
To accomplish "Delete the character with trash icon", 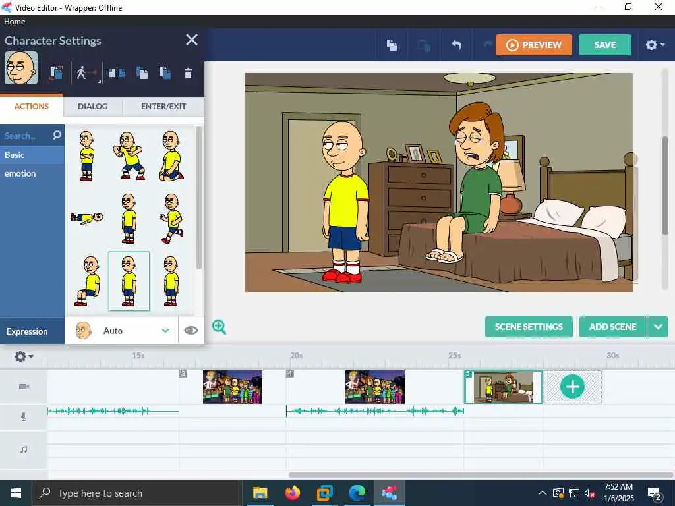I will 188,73.
